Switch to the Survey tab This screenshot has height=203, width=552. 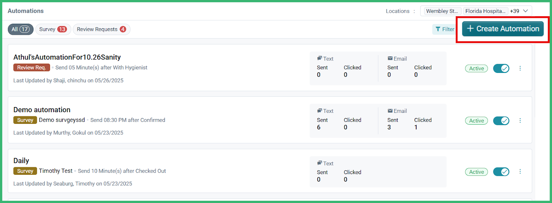[x=53, y=29]
